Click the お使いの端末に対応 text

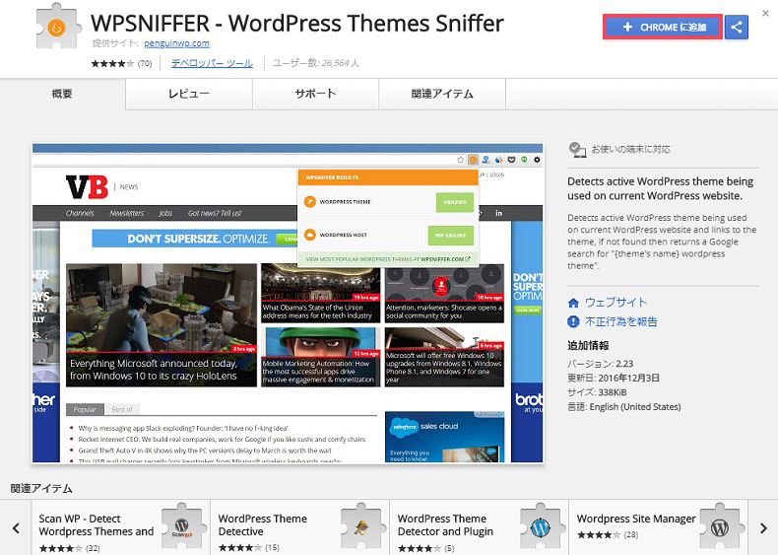(630, 149)
